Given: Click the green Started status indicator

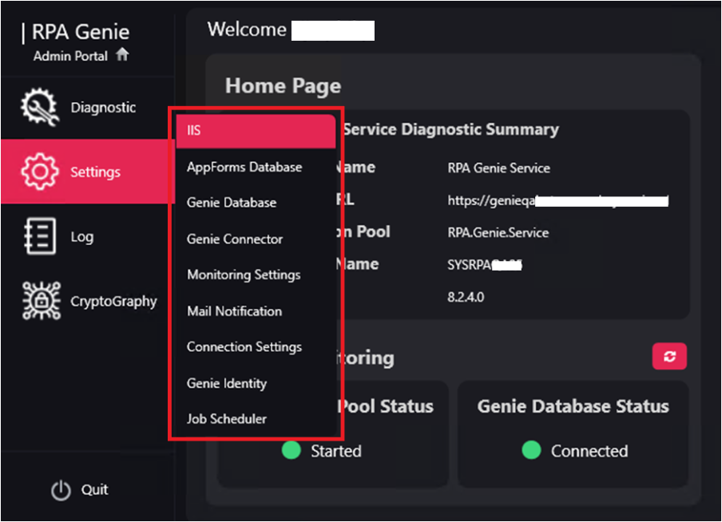Looking at the screenshot, I should pyautogui.click(x=292, y=450).
